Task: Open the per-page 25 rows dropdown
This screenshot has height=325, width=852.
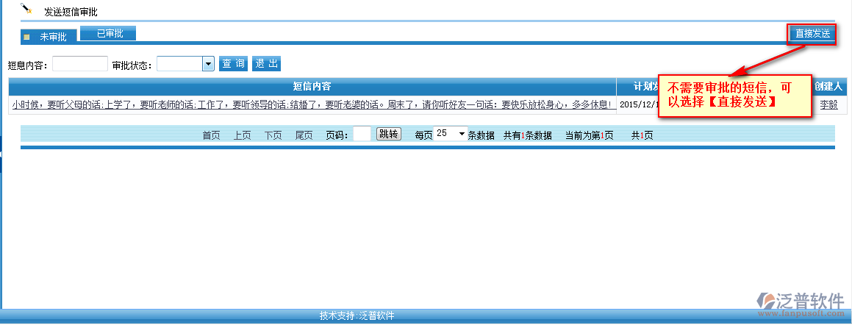Action: point(451,134)
